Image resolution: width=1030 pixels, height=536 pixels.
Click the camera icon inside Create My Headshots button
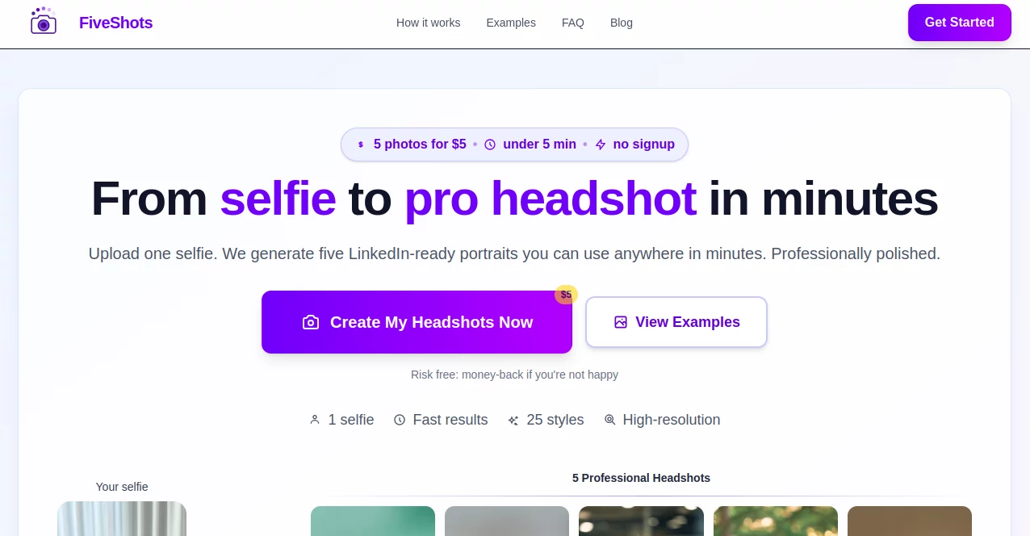[311, 322]
